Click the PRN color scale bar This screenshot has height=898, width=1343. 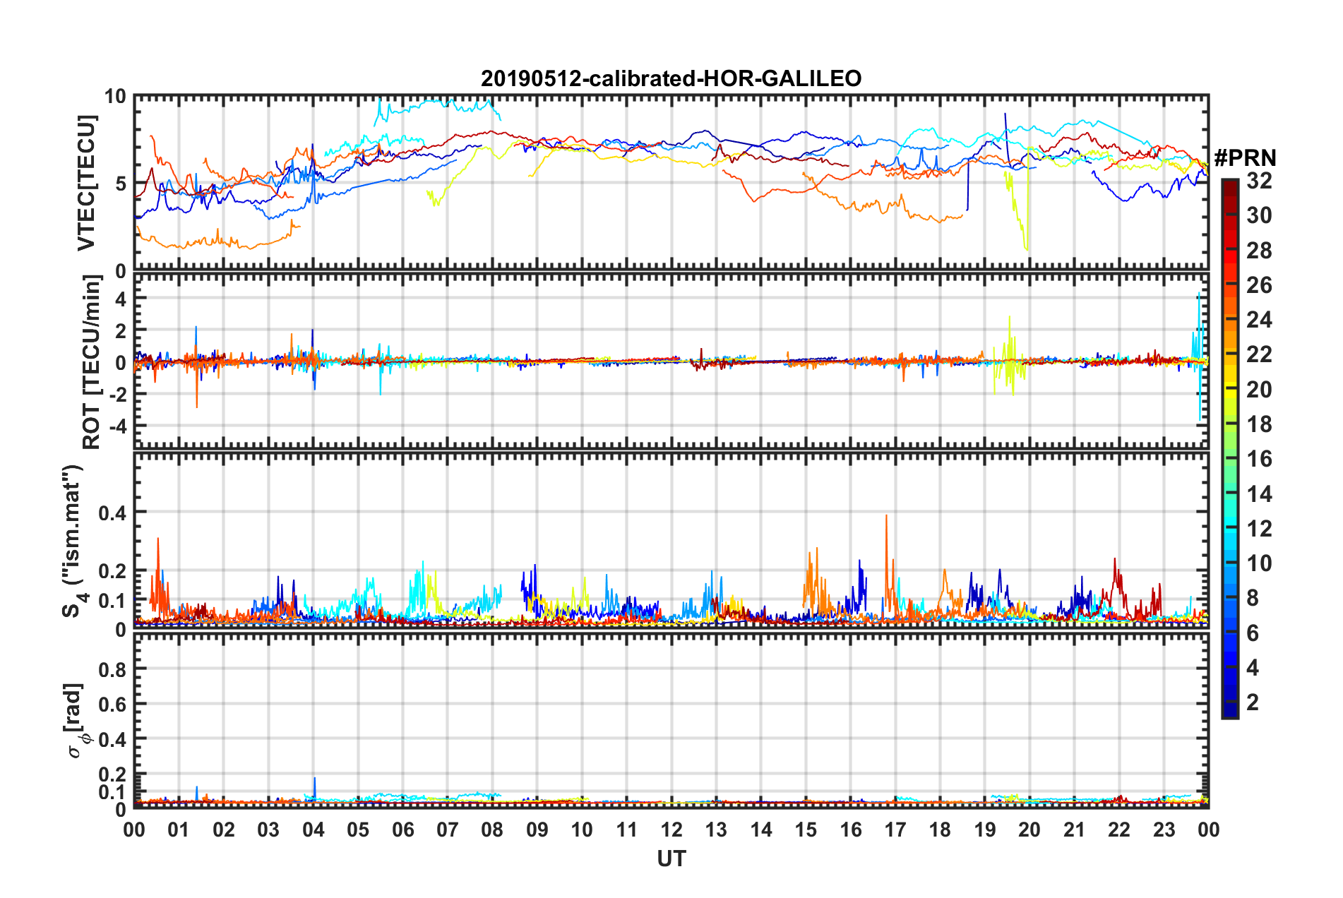[x=1230, y=448]
